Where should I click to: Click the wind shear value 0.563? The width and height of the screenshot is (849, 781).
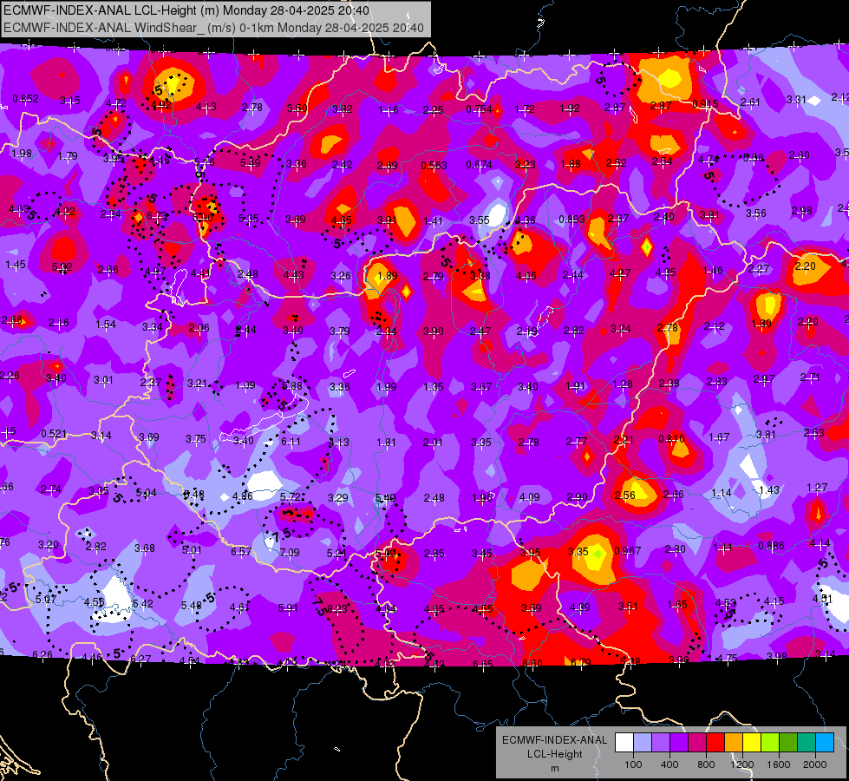coord(434,165)
